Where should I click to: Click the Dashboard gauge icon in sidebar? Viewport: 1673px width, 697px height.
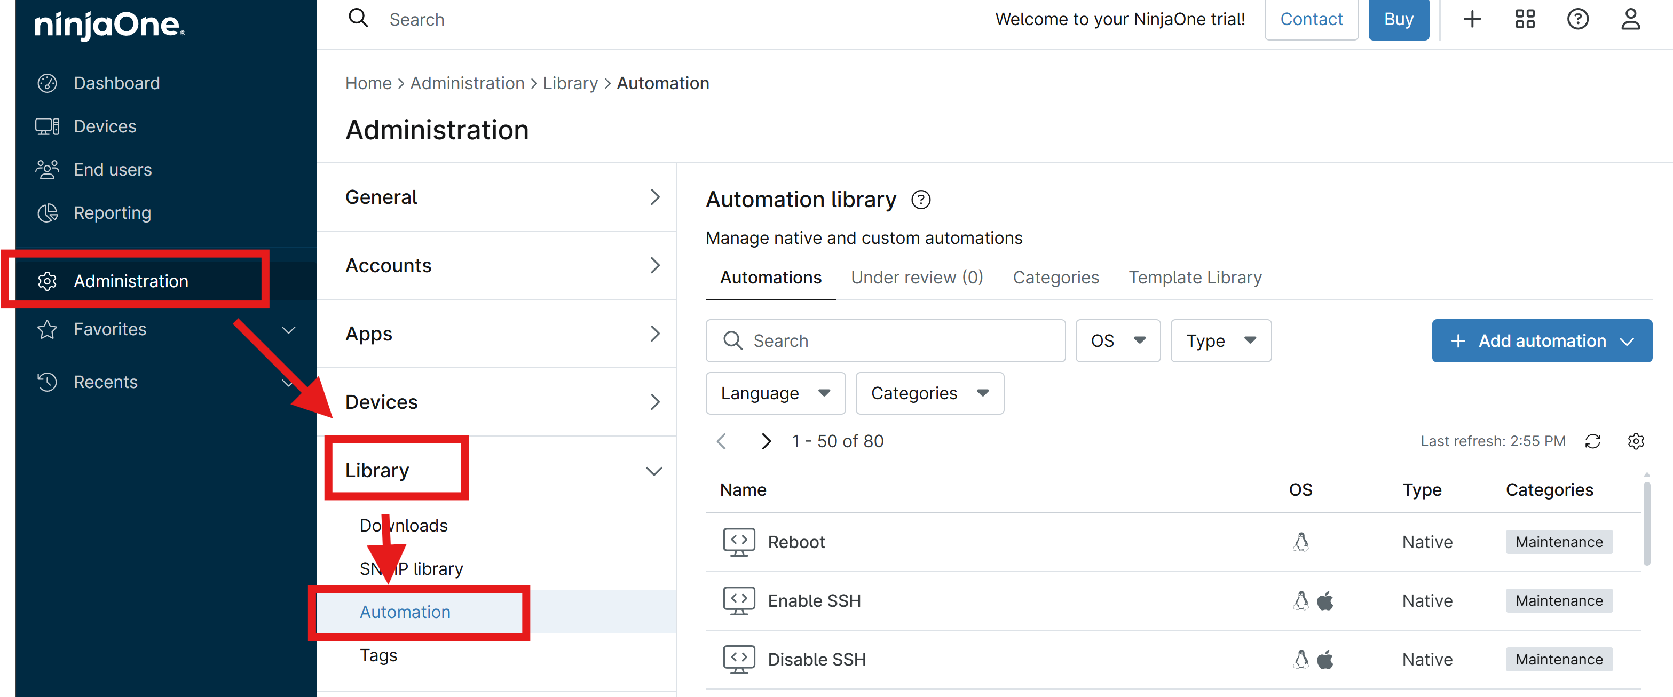coord(48,83)
